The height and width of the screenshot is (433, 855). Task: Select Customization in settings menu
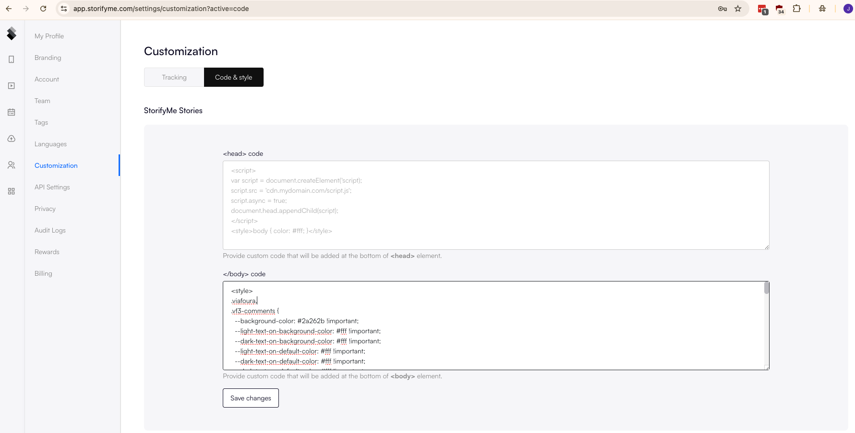pyautogui.click(x=56, y=165)
